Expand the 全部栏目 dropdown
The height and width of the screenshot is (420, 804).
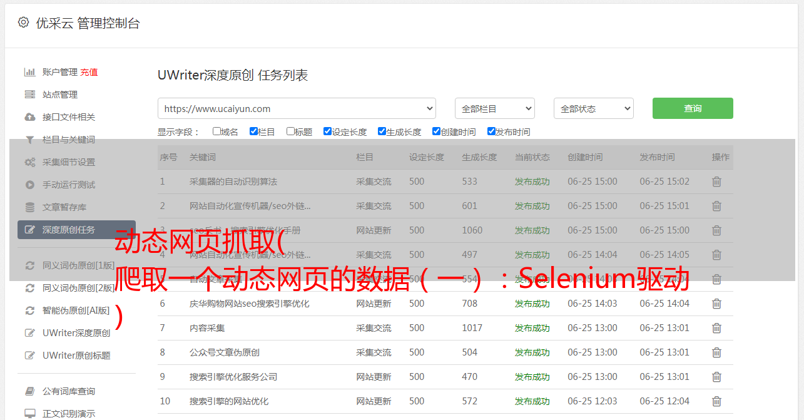[x=494, y=108]
